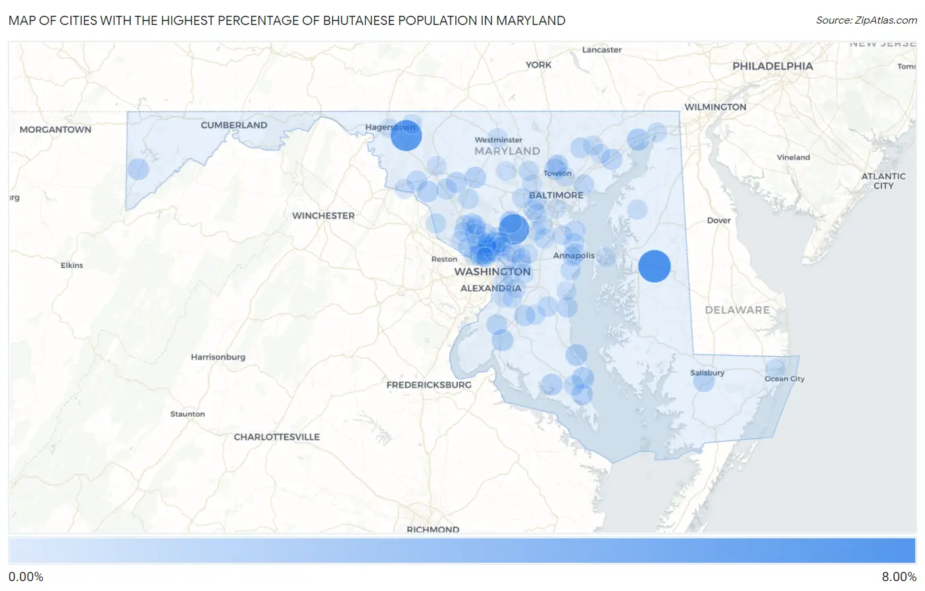Click the CHARLOTTESVILLE map label
This screenshot has height=591, width=925.
tap(276, 437)
